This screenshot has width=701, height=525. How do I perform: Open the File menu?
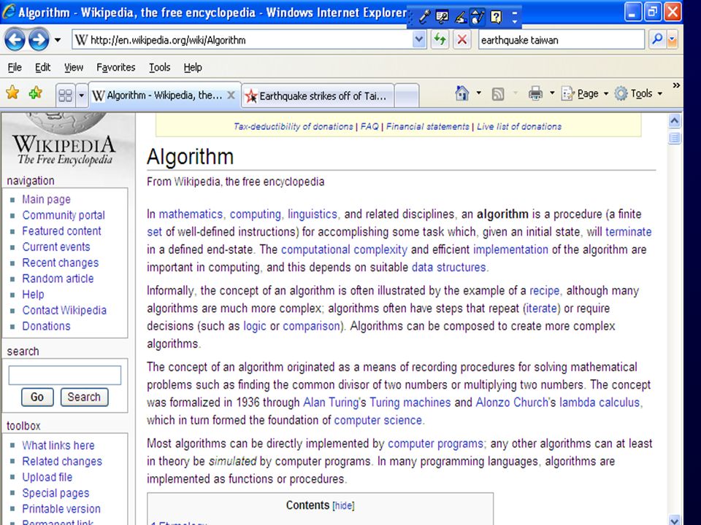point(15,67)
